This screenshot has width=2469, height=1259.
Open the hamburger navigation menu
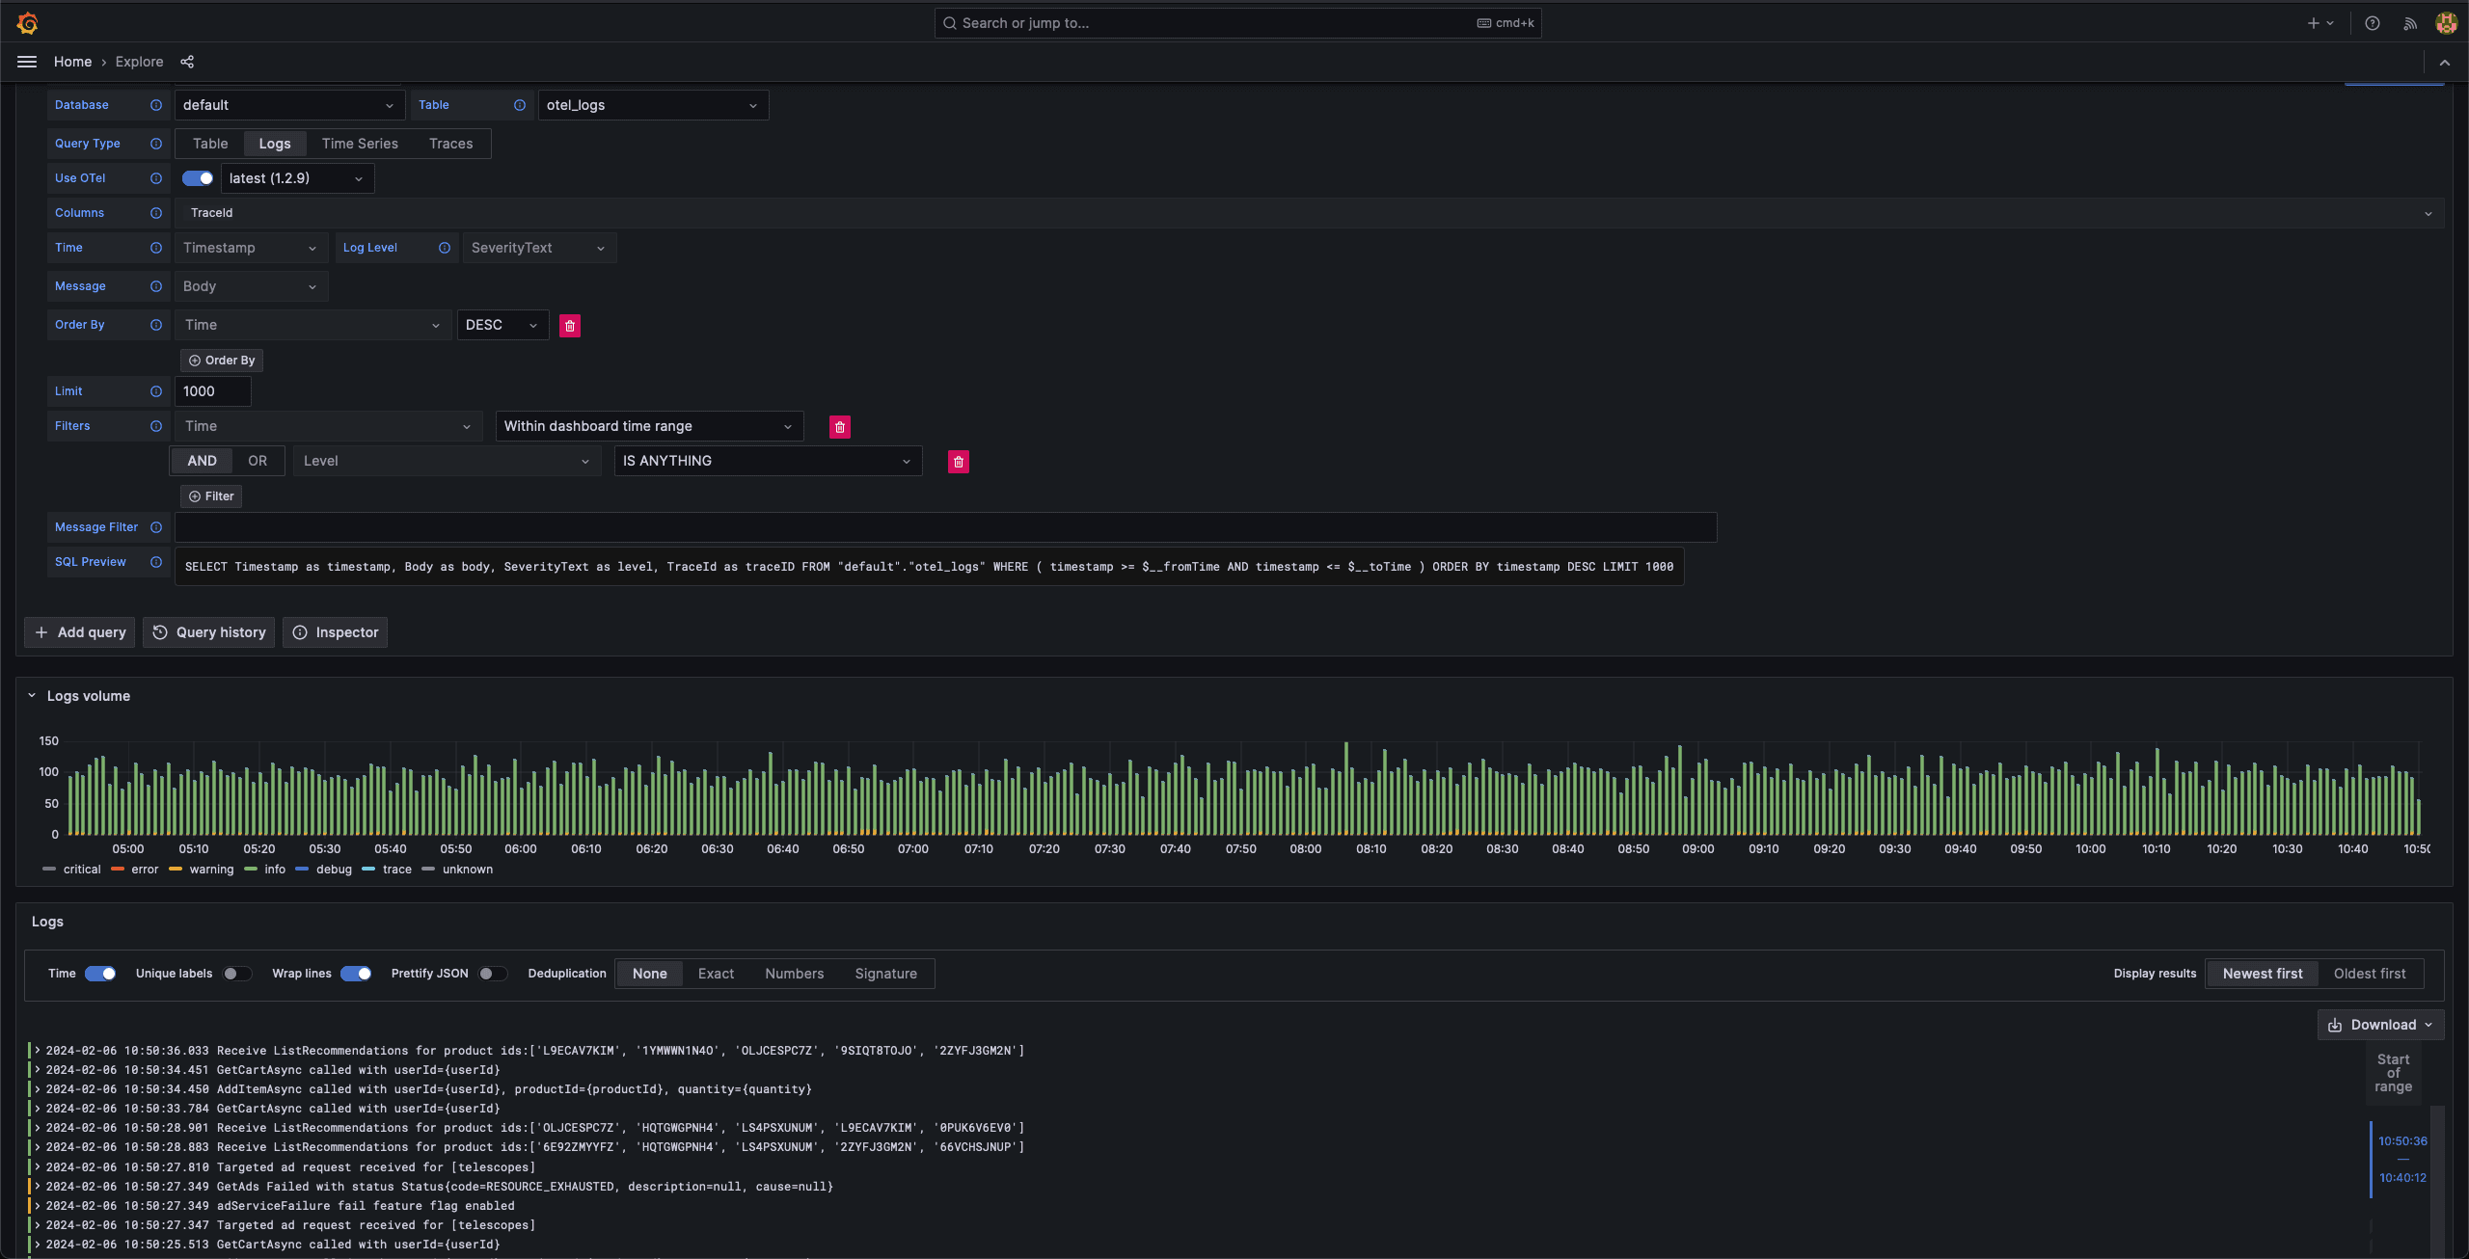click(27, 62)
